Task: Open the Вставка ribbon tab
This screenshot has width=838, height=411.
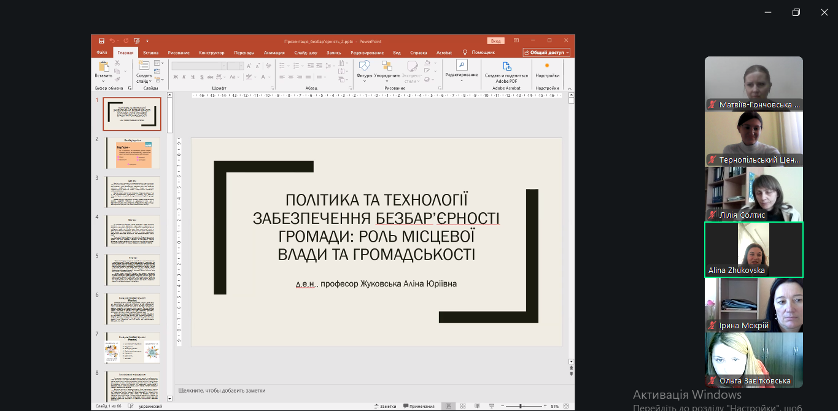Action: [x=150, y=53]
